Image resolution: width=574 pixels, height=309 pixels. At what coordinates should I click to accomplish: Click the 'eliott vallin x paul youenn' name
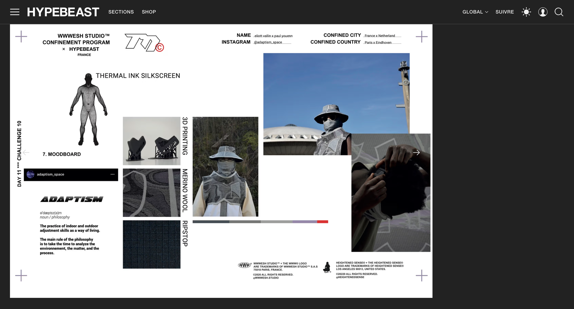pos(274,36)
